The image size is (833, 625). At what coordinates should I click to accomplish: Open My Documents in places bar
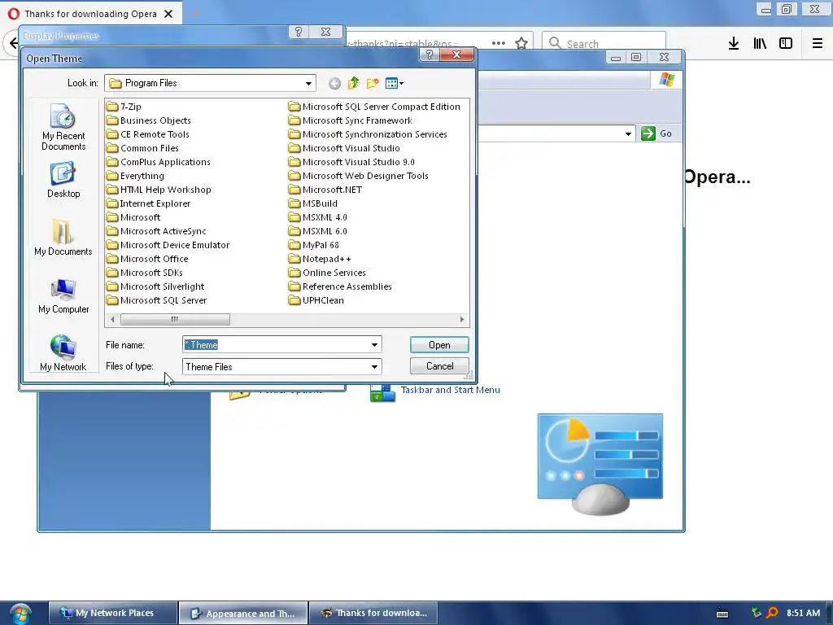tap(63, 238)
